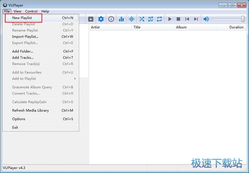Mute audio using the speaker icon
The image size is (249, 173).
point(206,19)
